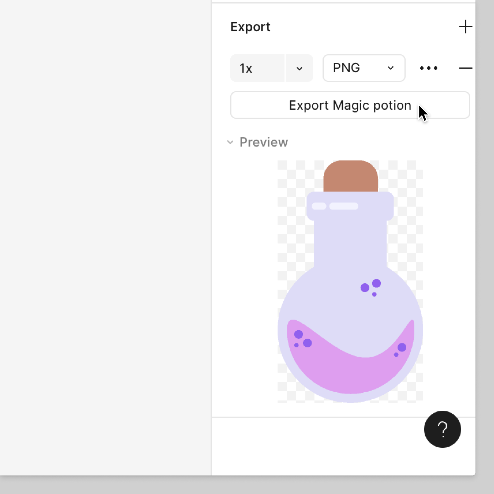Open the three-dots export options menu
Image resolution: width=494 pixels, height=494 pixels.
[428, 68]
